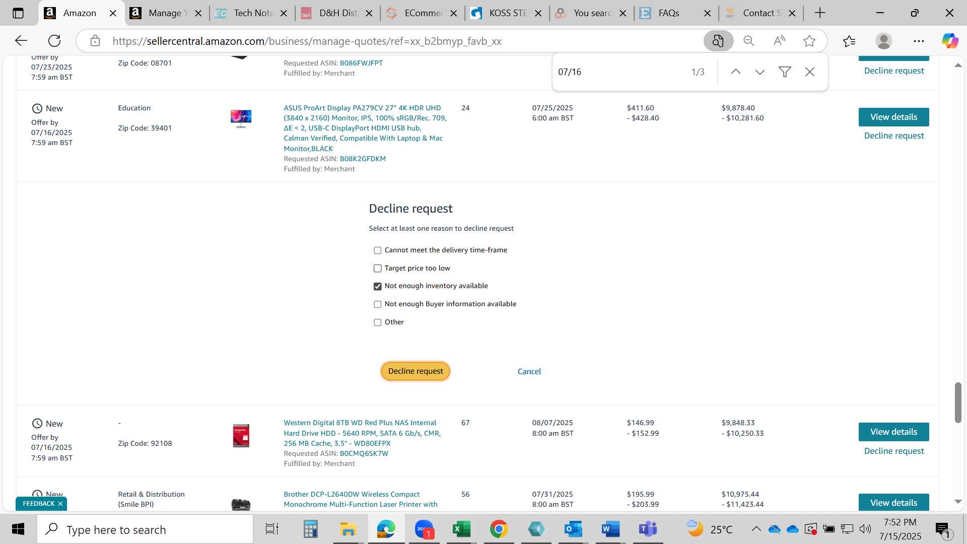Cancel the decline request form
The height and width of the screenshot is (544, 967).
pos(529,372)
